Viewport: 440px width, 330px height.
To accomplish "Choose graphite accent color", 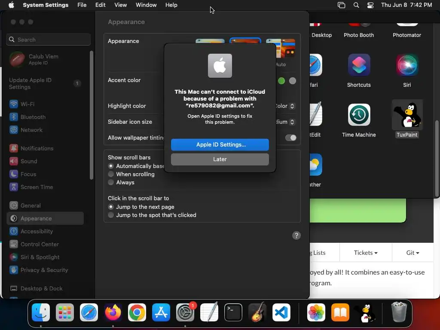I will tap(292, 81).
